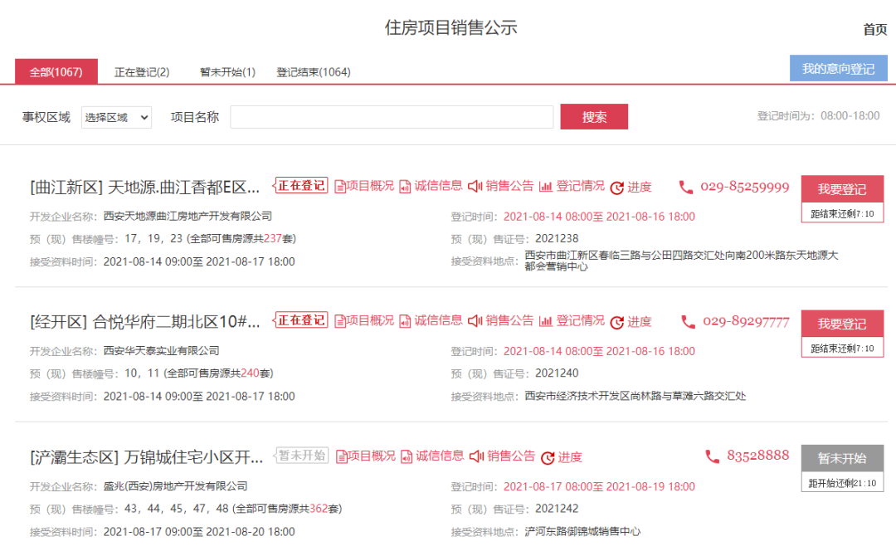The height and width of the screenshot is (556, 896).
Task: Open 进度 clock icon for 天地源.曲江香都E区
Action: 616,188
